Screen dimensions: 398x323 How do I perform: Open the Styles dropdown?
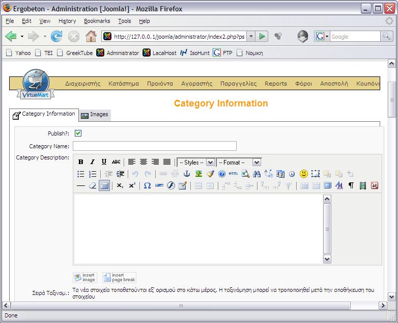(x=196, y=163)
